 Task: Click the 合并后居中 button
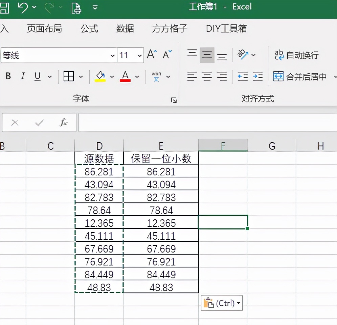click(300, 77)
